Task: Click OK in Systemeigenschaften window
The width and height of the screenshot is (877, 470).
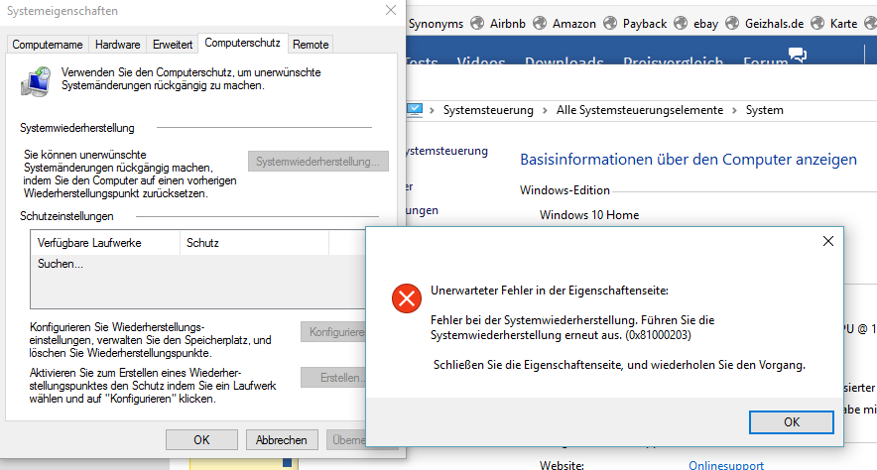Action: click(201, 440)
